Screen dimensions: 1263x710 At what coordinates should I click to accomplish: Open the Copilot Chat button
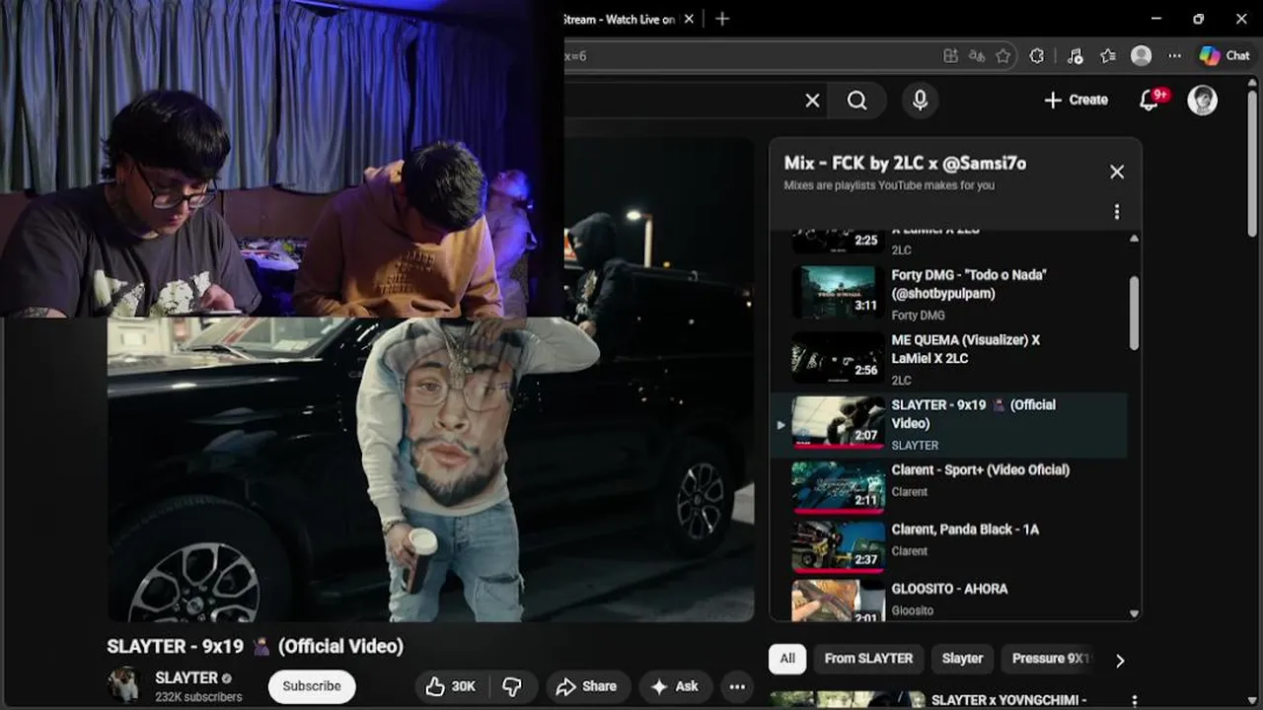(x=1225, y=56)
